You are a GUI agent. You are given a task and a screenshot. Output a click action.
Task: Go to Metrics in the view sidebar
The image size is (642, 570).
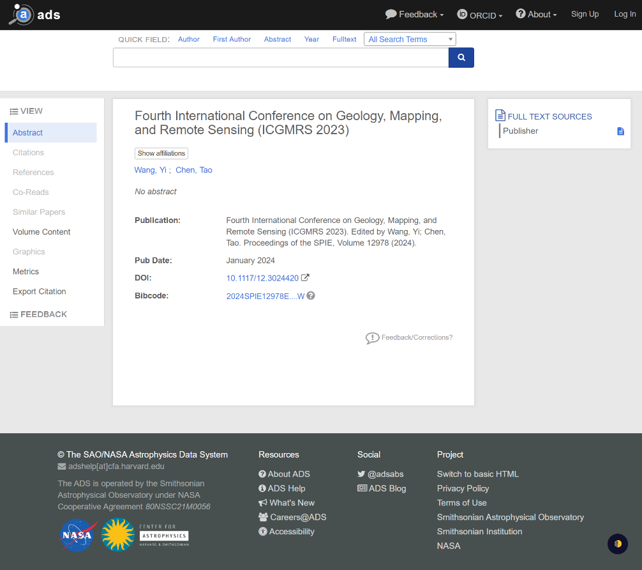pos(26,272)
